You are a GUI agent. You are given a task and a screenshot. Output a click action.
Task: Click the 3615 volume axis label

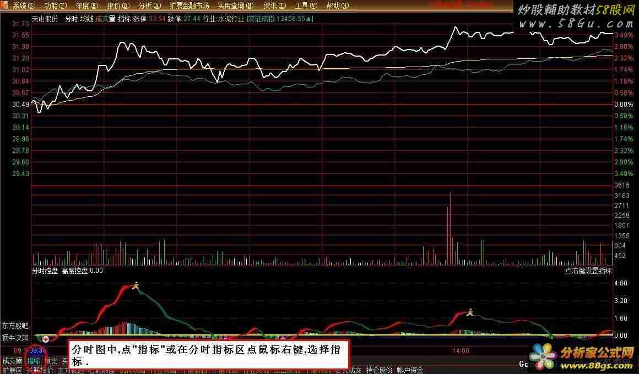pyautogui.click(x=622, y=185)
